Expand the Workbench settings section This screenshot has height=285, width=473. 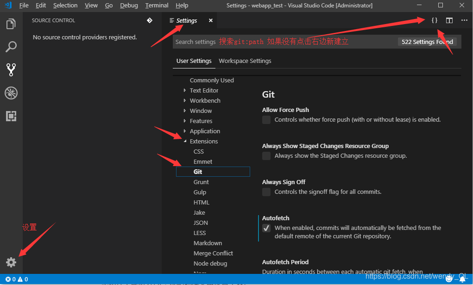coord(185,100)
